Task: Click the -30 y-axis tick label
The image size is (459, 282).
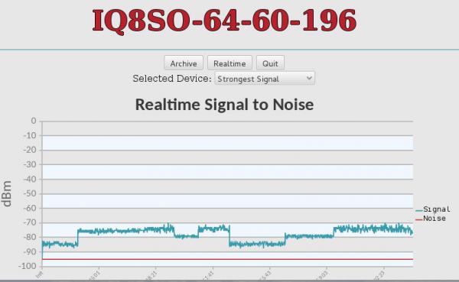Action: (30, 164)
